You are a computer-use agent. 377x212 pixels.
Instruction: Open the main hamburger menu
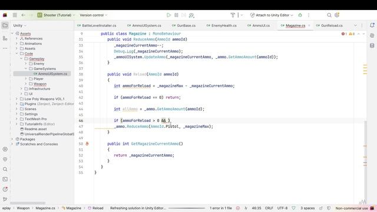pos(15,15)
